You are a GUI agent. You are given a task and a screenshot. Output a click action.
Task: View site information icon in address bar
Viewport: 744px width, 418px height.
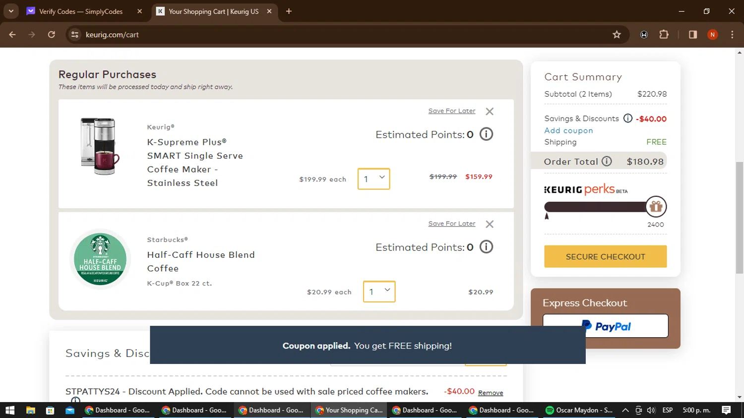pyautogui.click(x=75, y=34)
